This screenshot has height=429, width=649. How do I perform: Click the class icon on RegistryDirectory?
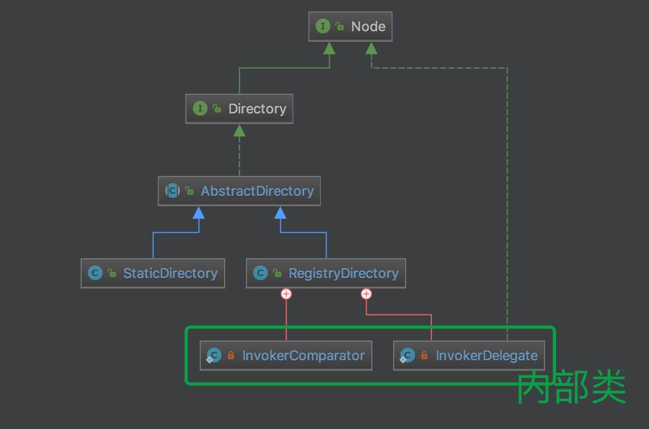click(260, 273)
